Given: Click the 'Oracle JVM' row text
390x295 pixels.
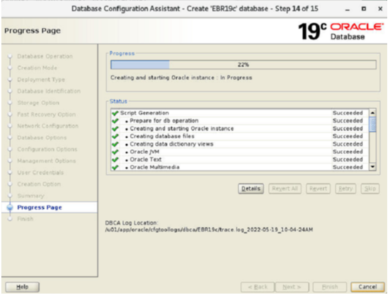Looking at the screenshot, I should [144, 152].
